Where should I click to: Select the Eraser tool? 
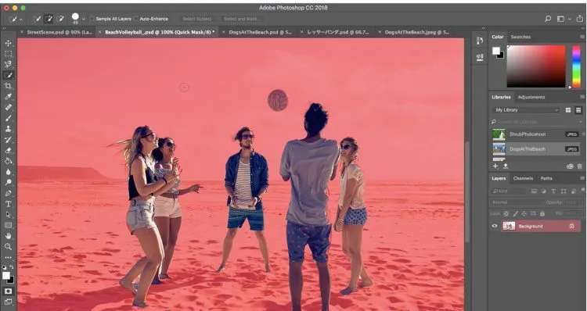[x=9, y=150]
